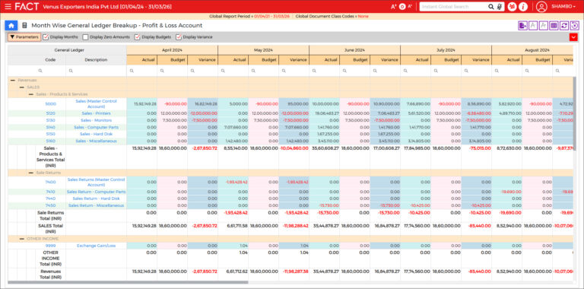Open the Sales - Printers ledger link

[96, 113]
